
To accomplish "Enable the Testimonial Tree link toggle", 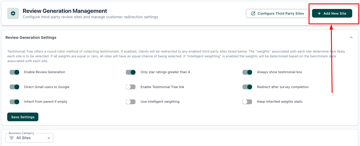I will (x=131, y=87).
